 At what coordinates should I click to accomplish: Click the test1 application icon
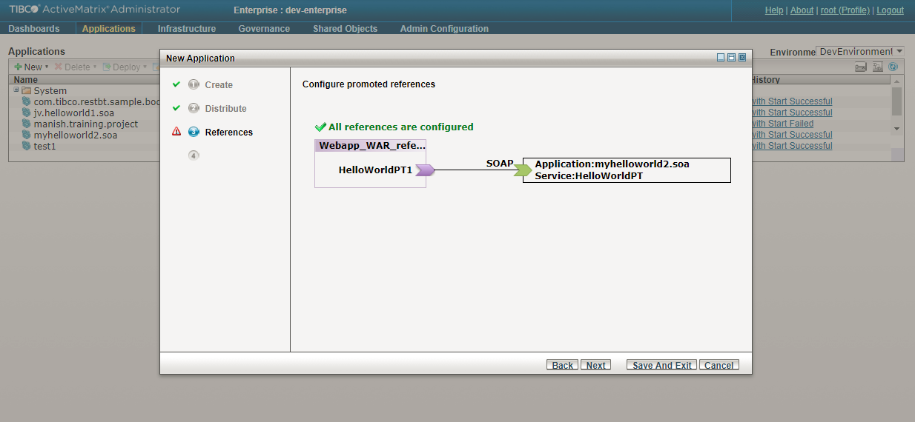[x=27, y=146]
